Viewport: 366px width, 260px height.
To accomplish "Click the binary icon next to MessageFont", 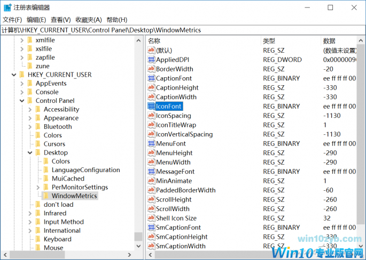I will pos(151,172).
